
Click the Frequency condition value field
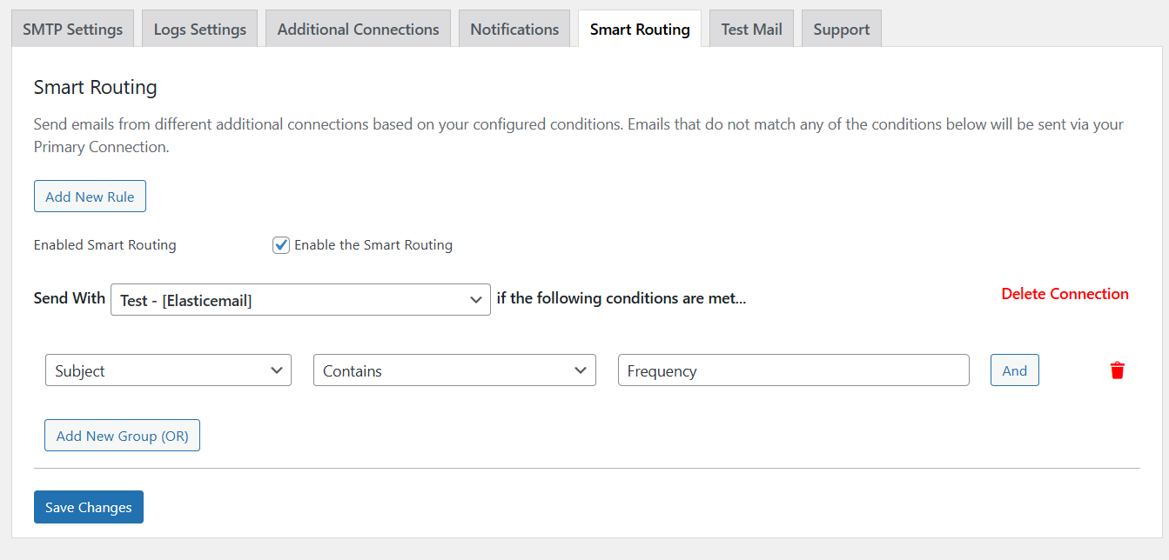tap(793, 370)
